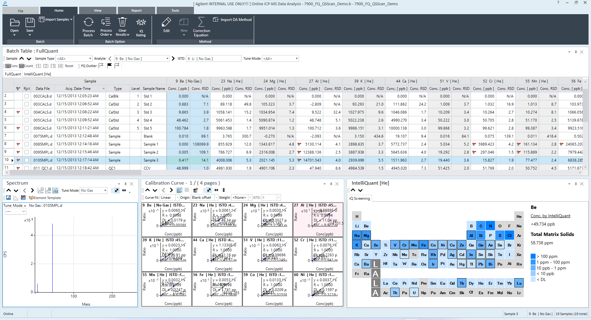Check the Rjct box for 008SMPL.d
The height and width of the screenshot is (320, 591).
point(27,144)
